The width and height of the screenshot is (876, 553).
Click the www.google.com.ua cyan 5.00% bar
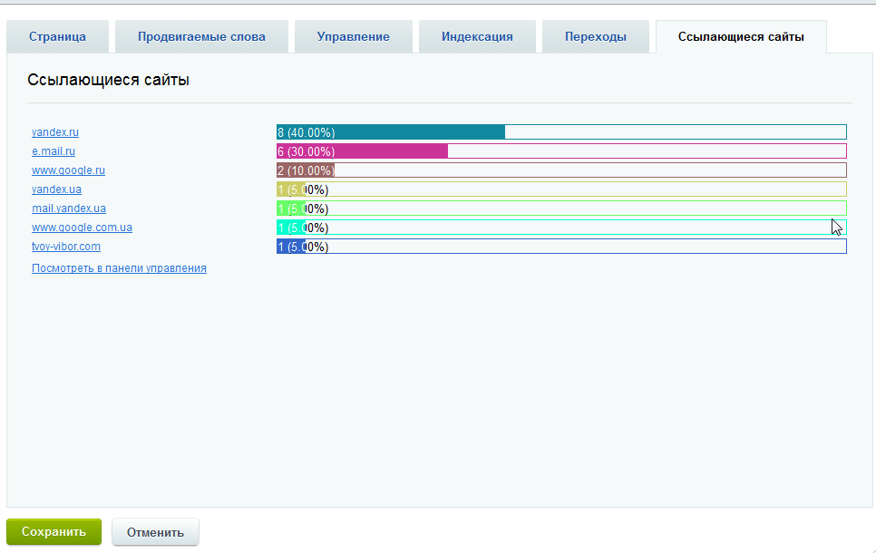(x=561, y=228)
